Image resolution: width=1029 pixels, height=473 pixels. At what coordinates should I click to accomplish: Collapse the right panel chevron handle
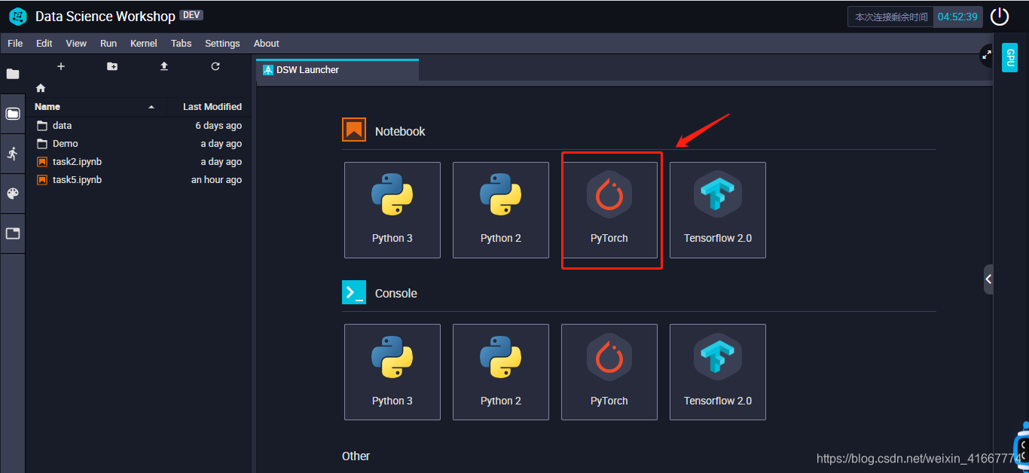pos(988,279)
